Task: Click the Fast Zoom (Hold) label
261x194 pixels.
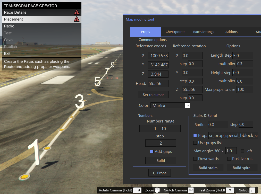Action: tap(212, 190)
